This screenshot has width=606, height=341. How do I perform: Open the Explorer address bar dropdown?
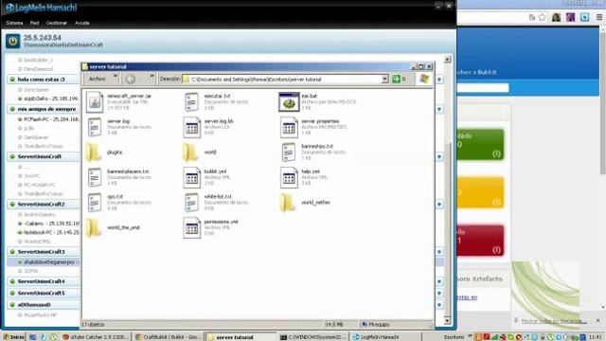point(384,79)
